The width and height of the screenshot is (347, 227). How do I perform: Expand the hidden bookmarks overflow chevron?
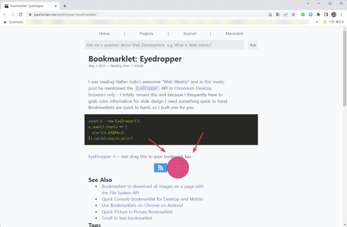pyautogui.click(x=317, y=22)
